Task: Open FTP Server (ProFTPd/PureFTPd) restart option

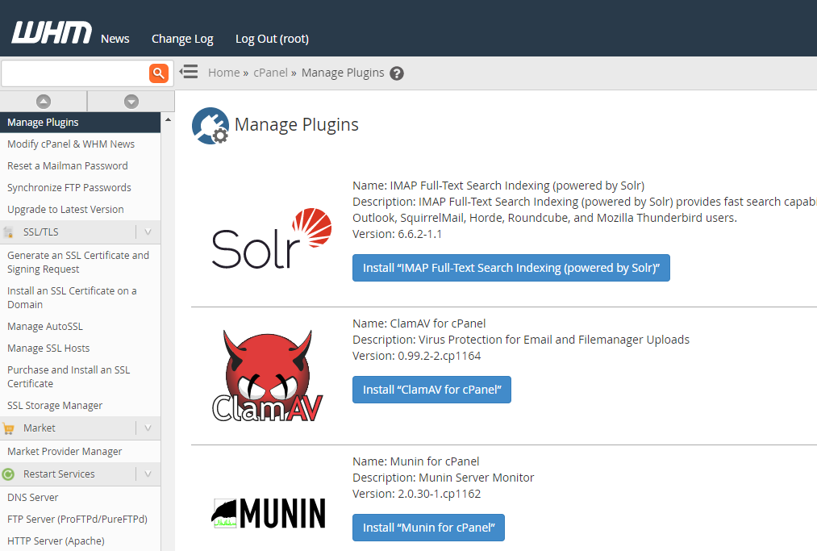Action: (77, 520)
